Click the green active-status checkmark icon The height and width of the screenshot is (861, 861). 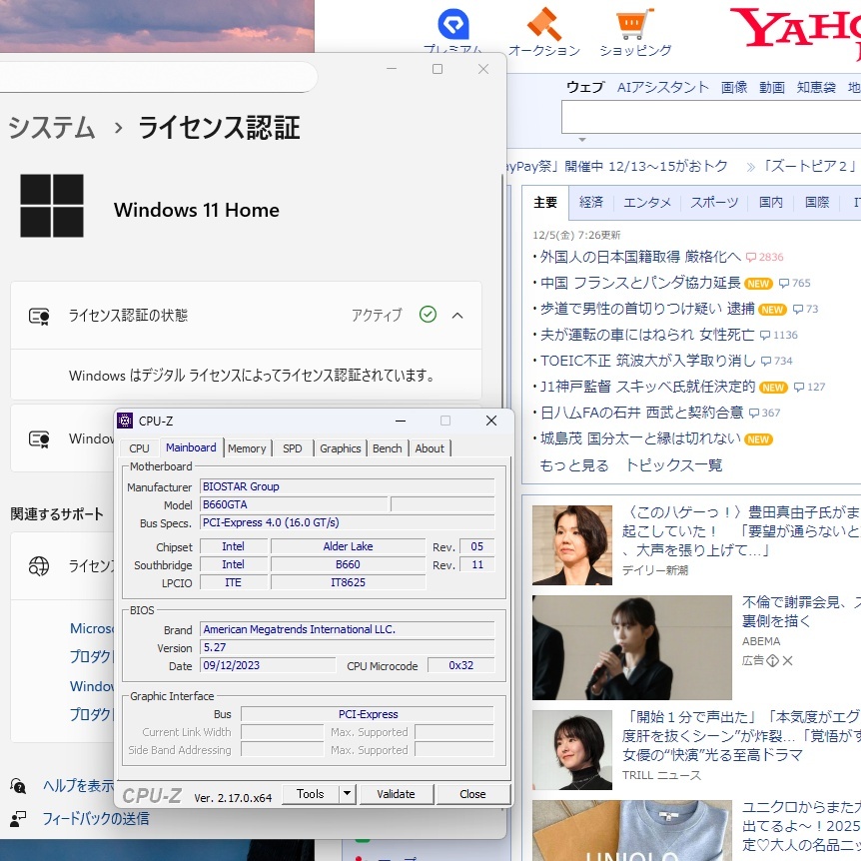click(x=428, y=315)
